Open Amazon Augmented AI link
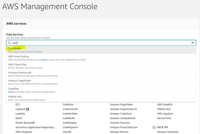The height and width of the screenshot is (134, 200). (123, 109)
